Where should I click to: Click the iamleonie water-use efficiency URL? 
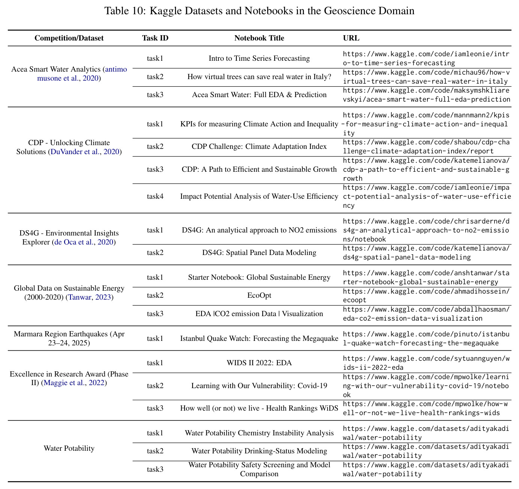426,196
